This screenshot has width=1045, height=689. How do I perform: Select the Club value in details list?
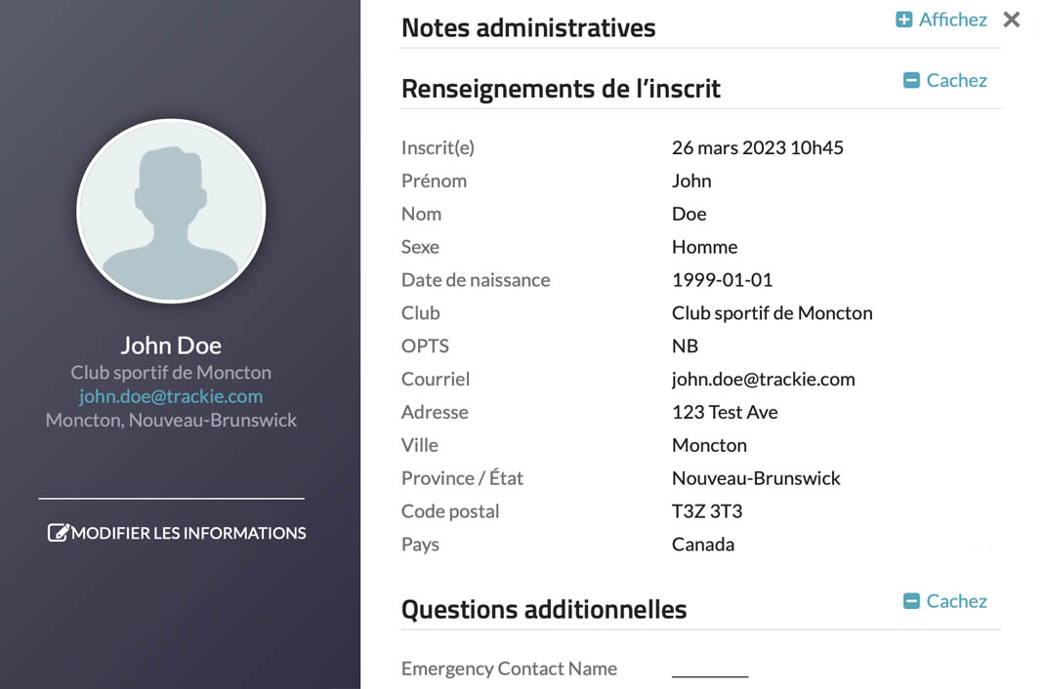(x=772, y=313)
